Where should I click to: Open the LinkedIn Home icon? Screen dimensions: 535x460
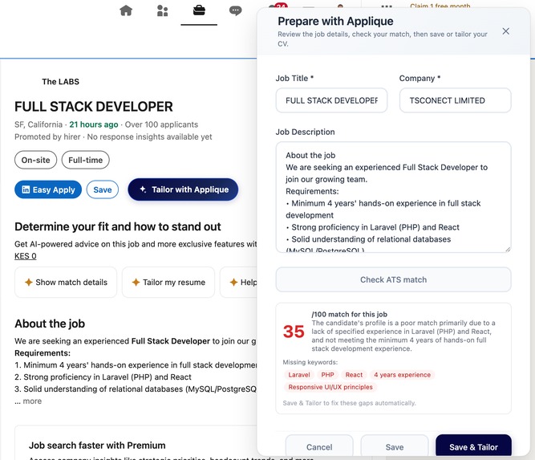pos(126,10)
